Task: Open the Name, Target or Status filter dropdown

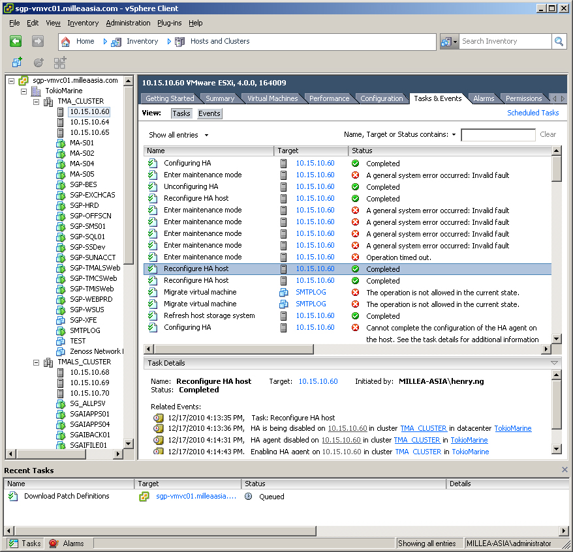Action: tap(400, 135)
